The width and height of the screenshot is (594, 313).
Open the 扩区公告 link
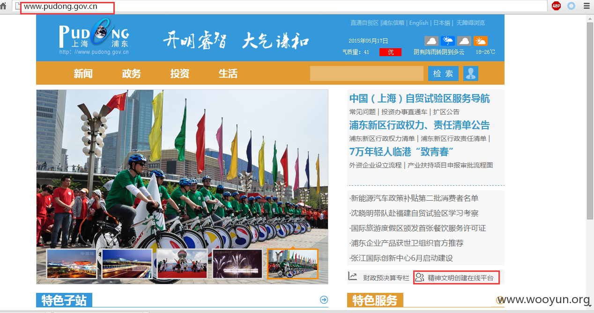tap(446, 112)
